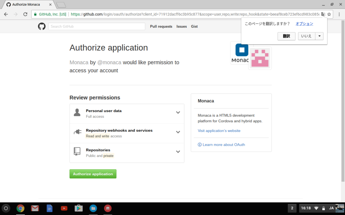Image resolution: width=345 pixels, height=215 pixels.
Task: Click the Personal user data label
Action: click(104, 111)
